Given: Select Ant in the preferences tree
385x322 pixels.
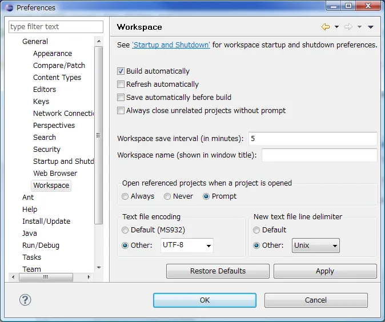Looking at the screenshot, I should point(28,198).
